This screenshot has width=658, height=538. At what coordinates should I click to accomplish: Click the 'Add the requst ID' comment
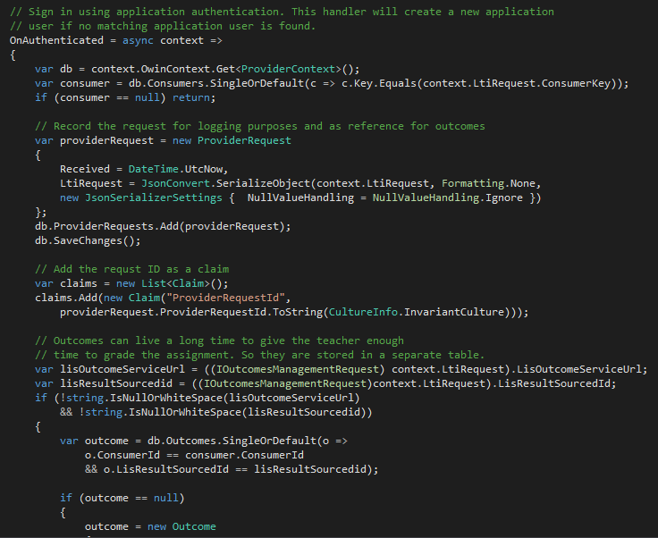coord(131,269)
